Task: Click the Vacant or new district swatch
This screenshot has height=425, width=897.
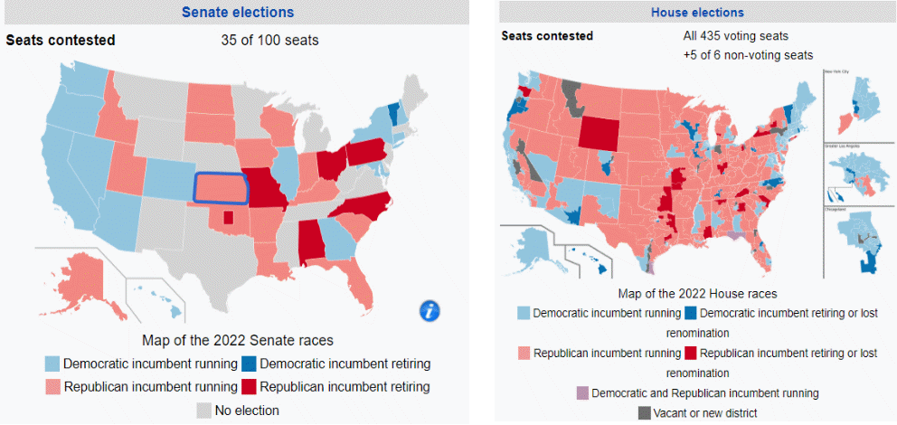Action: click(x=644, y=413)
